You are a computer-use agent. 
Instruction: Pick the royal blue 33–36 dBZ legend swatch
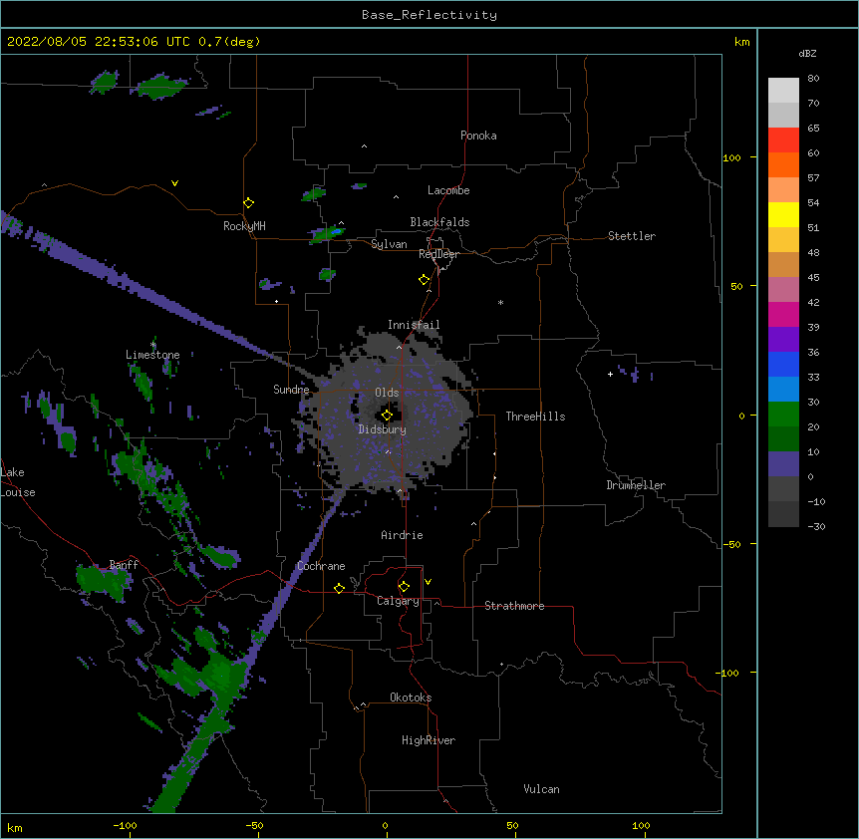[783, 364]
